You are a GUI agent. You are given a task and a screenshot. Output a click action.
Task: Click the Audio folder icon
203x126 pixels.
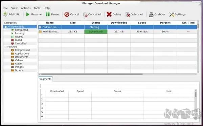pos(13,64)
